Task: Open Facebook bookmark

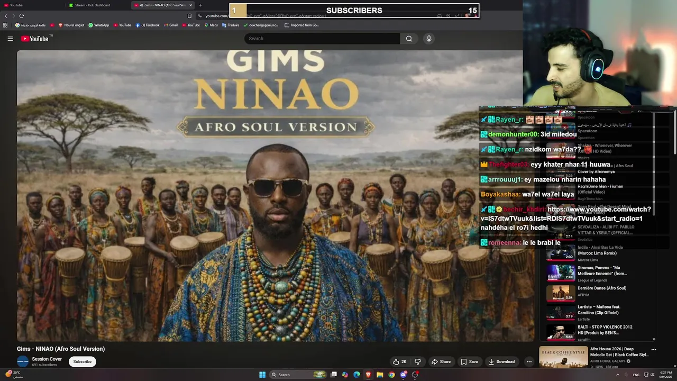Action: coord(148,25)
